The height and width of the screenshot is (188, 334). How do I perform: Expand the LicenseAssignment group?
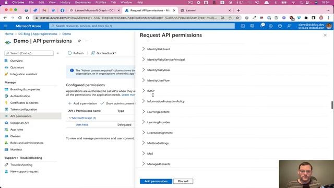tap(144, 133)
